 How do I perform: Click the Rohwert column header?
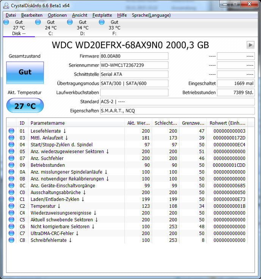227,123
